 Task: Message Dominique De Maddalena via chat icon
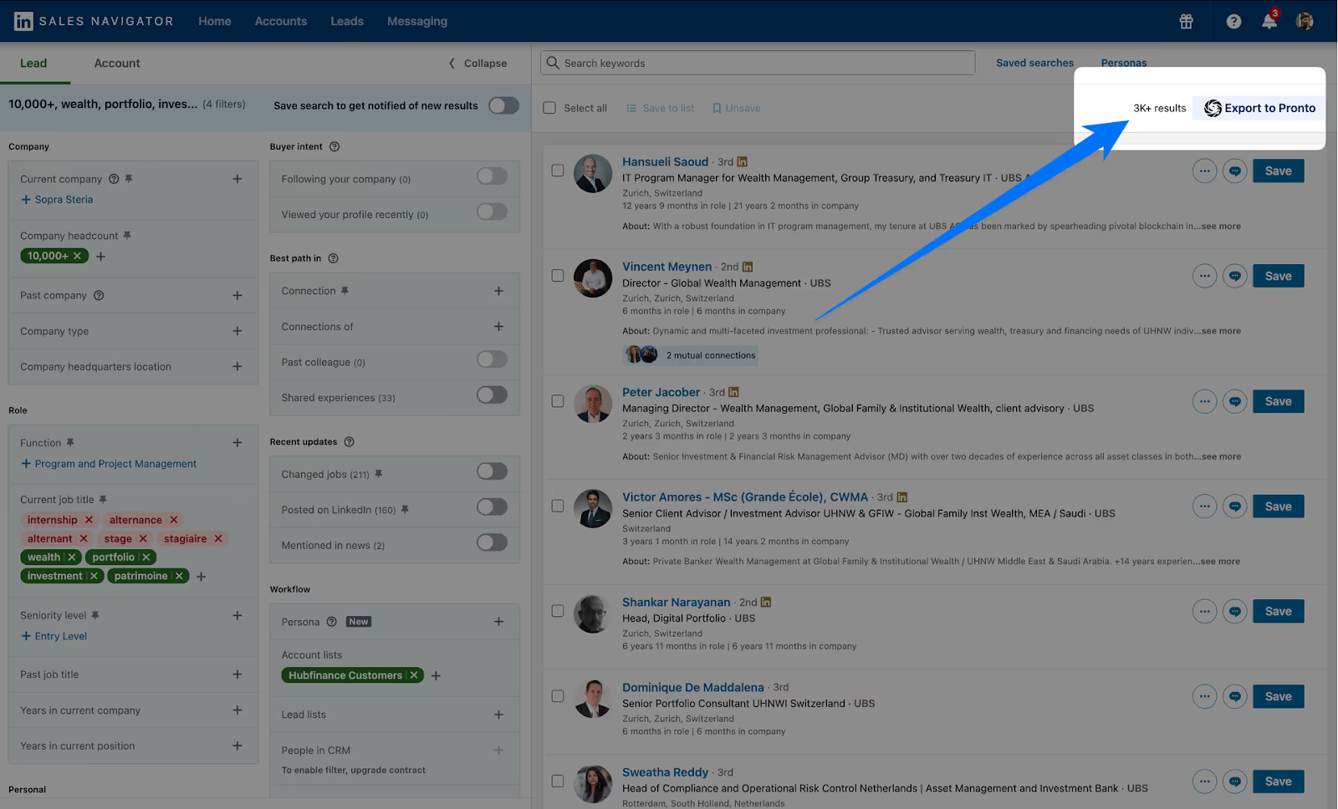(1235, 696)
